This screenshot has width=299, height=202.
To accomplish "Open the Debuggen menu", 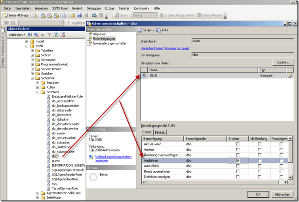I will coord(93,8).
